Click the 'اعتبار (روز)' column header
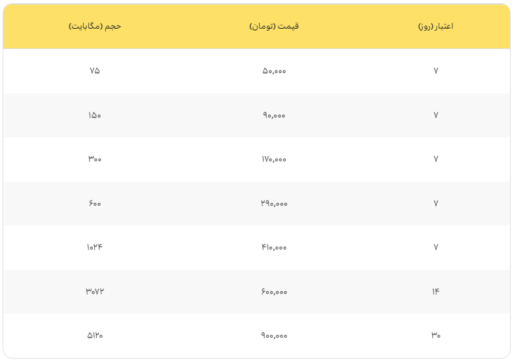The height and width of the screenshot is (362, 514). (436, 27)
